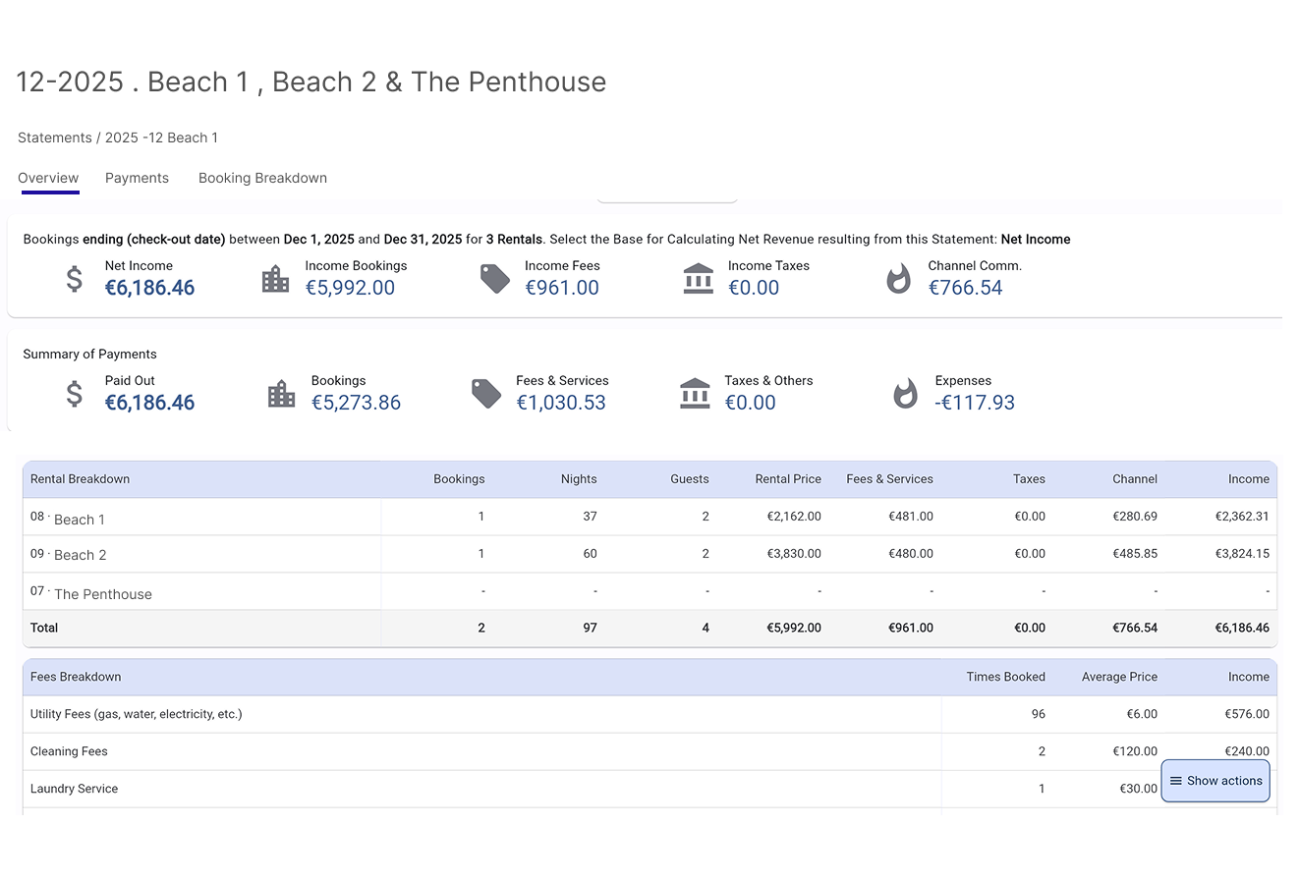Click the Rental Breakdown column header
Screen dimensions: 1299x880
(x=80, y=479)
